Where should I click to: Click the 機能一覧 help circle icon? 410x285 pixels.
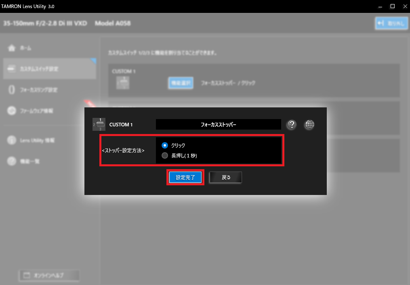pos(11,161)
